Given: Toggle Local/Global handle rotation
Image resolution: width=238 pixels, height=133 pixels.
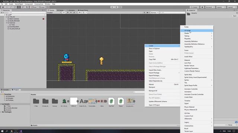Looking at the screenshot, I should tap(42, 7).
